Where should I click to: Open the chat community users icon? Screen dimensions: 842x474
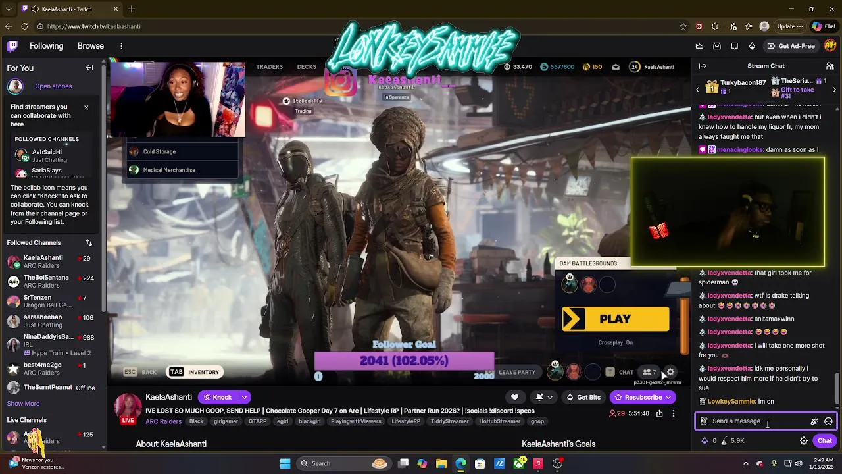(830, 66)
